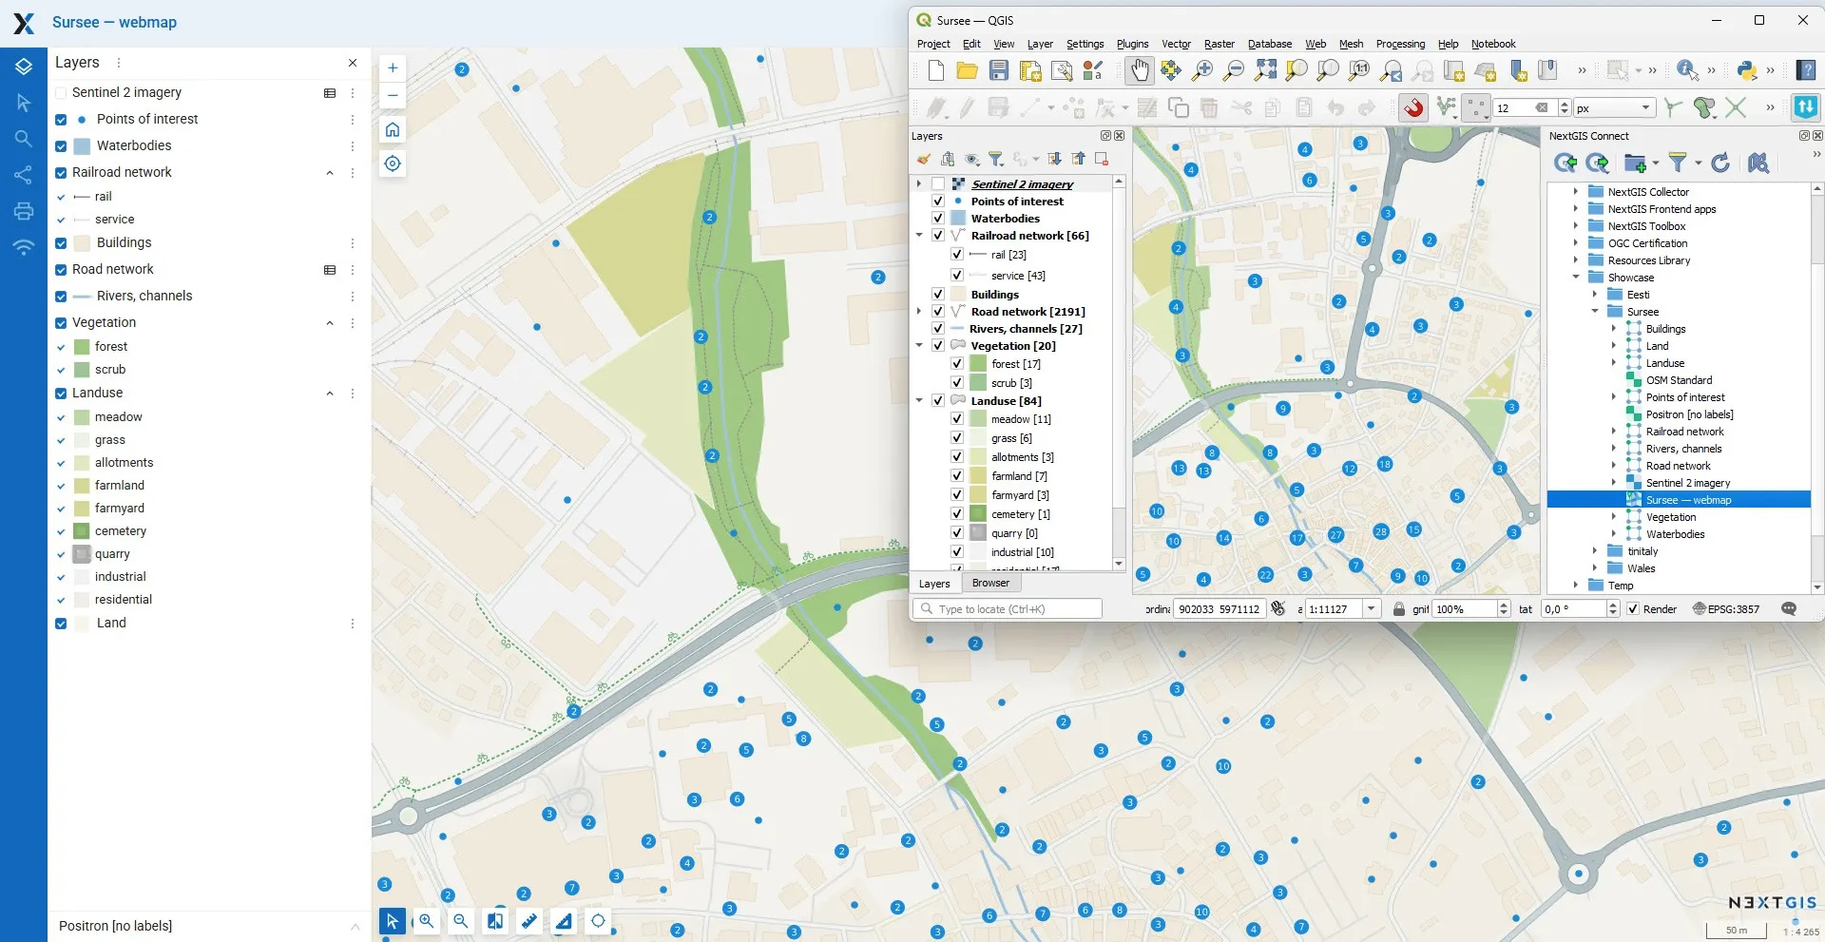Collapse Vegetation [20] group in QGIS

[x=919, y=346]
